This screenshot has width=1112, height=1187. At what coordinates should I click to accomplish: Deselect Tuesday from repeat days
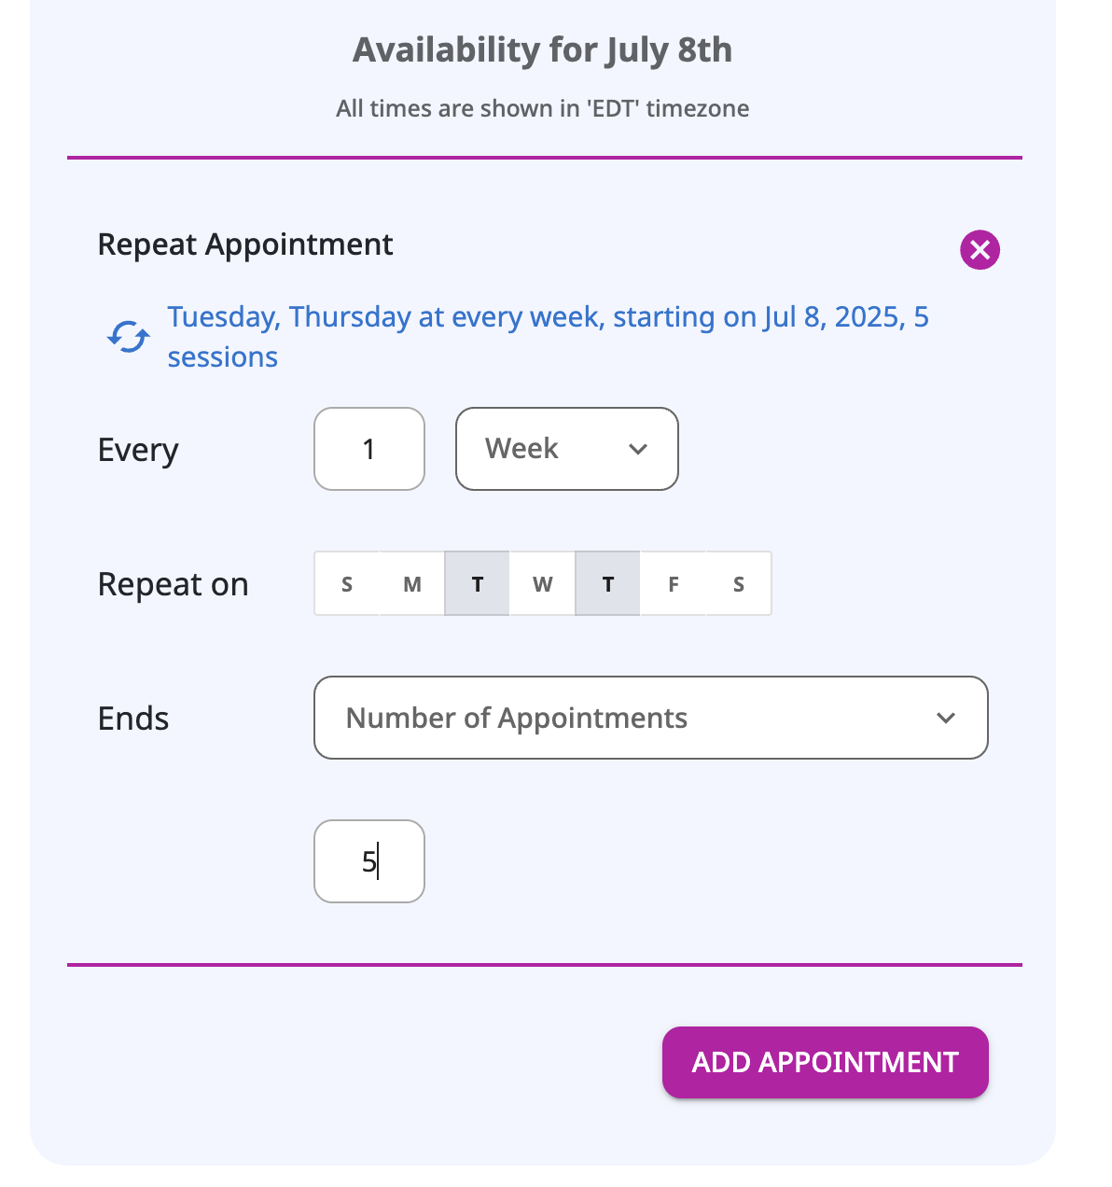[x=478, y=584]
